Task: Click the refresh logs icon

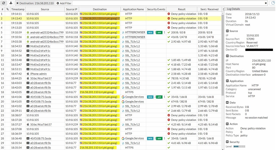Action: pyautogui.click(x=4, y=3)
